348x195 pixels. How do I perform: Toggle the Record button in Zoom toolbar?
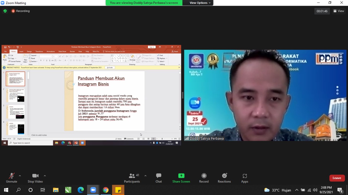tap(204, 178)
